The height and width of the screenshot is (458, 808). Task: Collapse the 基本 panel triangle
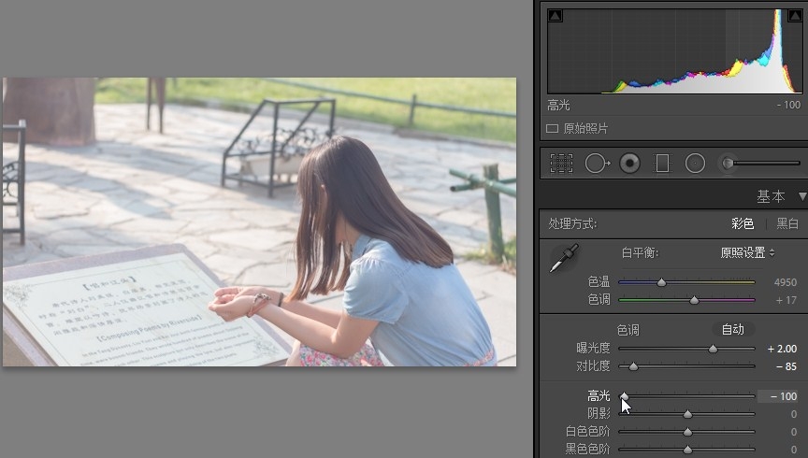(x=801, y=197)
